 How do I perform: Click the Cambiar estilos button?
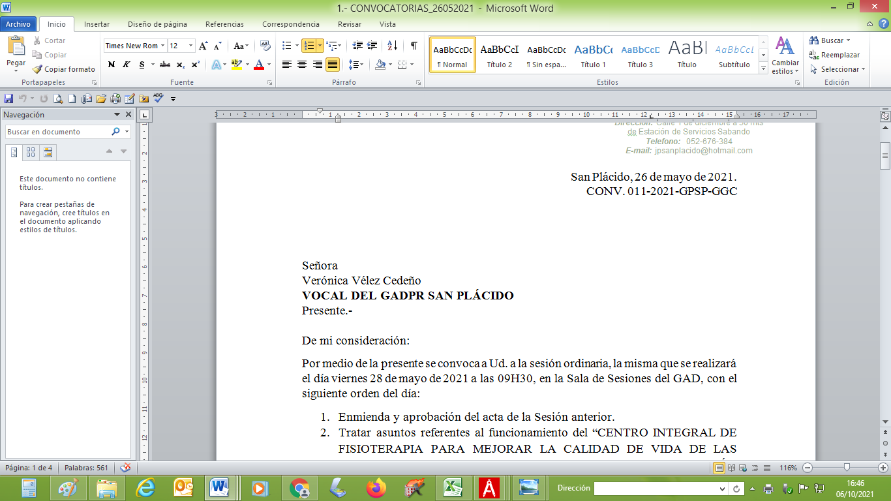(x=785, y=55)
